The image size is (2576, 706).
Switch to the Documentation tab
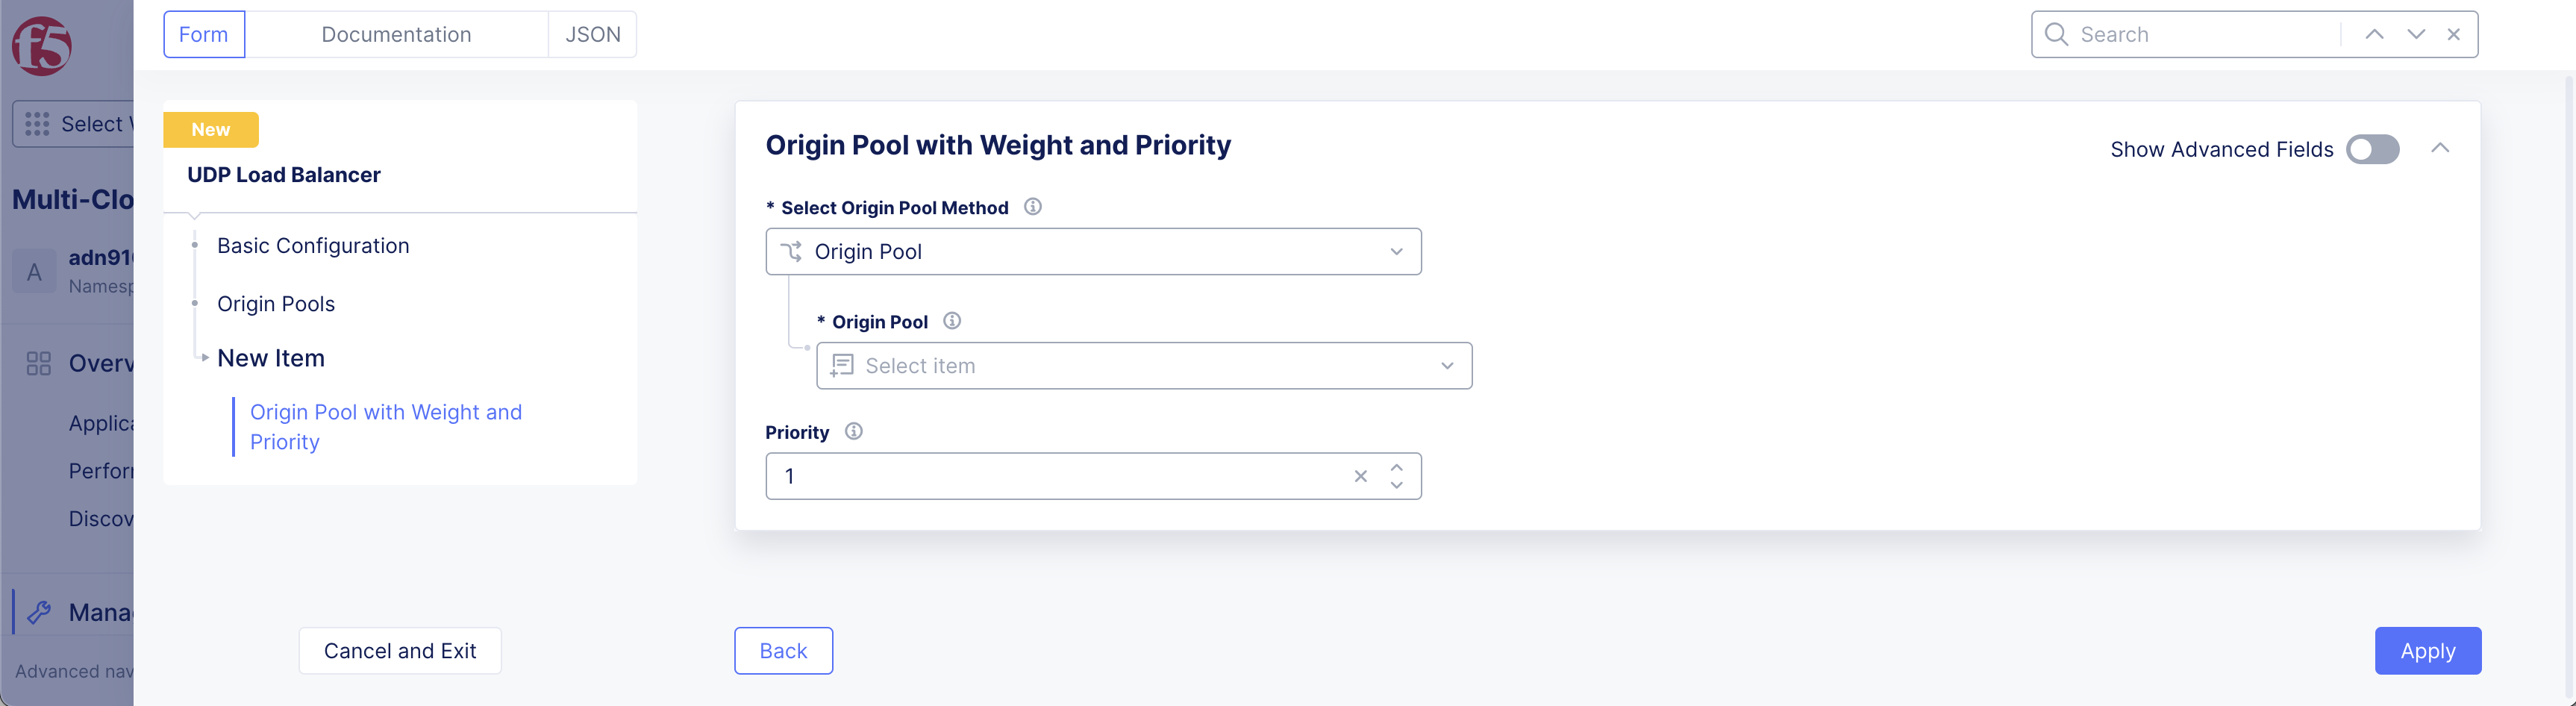396,34
